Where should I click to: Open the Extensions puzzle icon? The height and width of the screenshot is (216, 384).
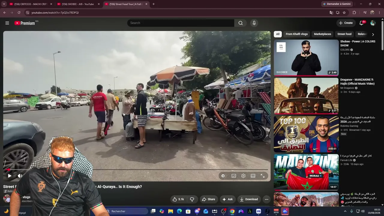(x=354, y=13)
